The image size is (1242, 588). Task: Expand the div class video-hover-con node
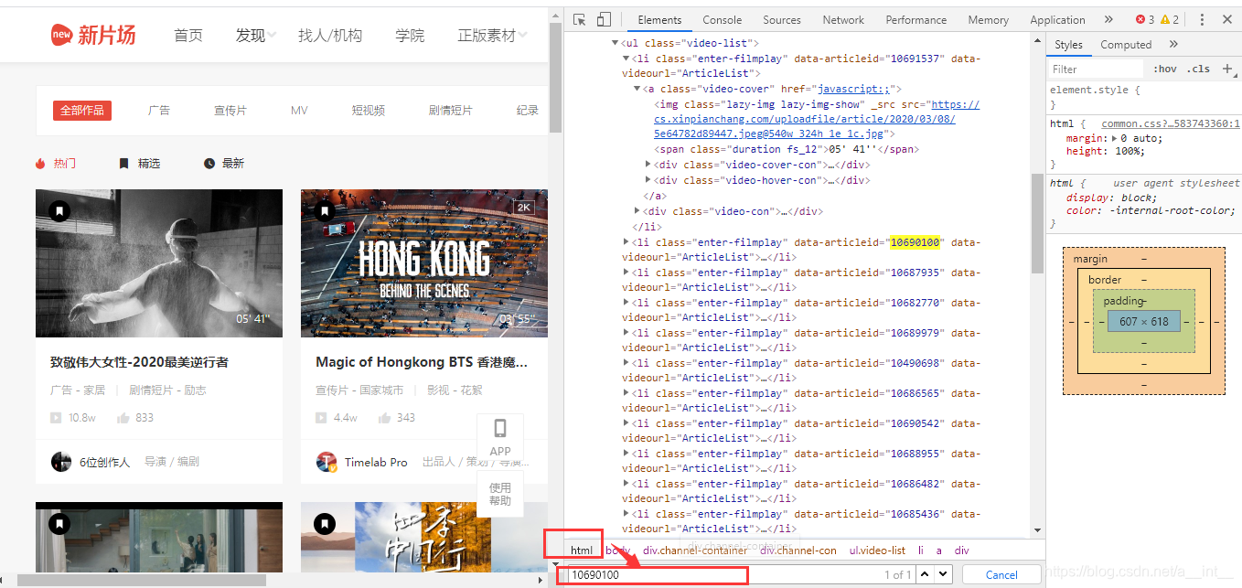(648, 180)
